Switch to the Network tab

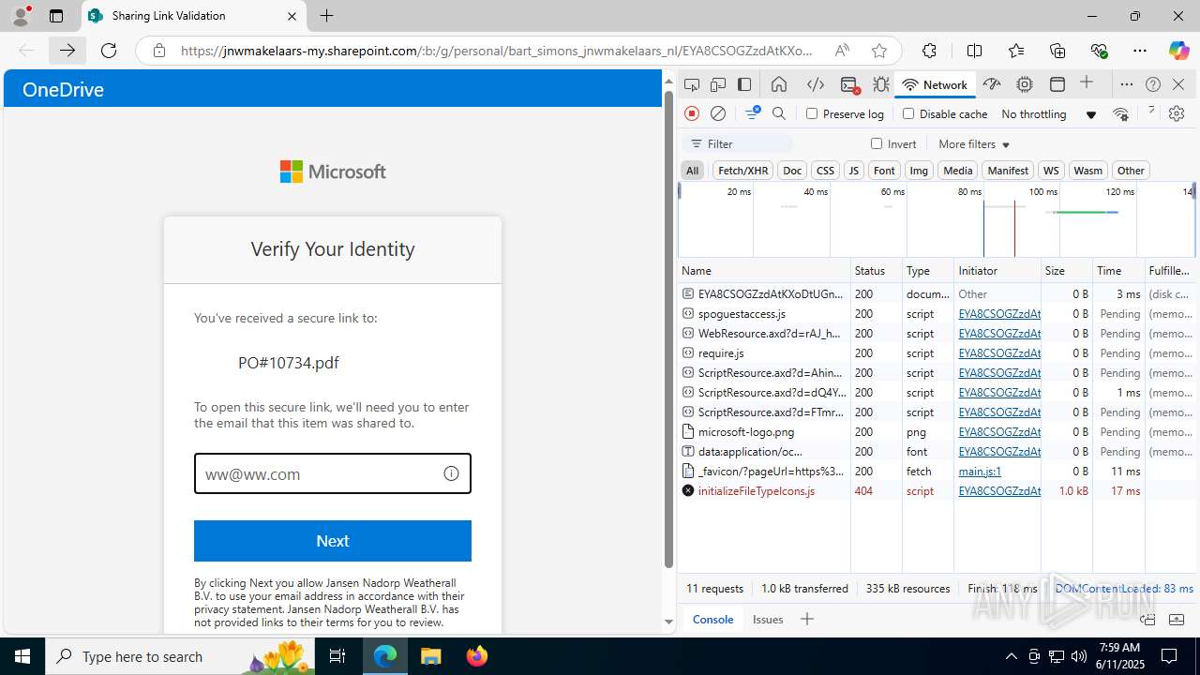point(935,84)
